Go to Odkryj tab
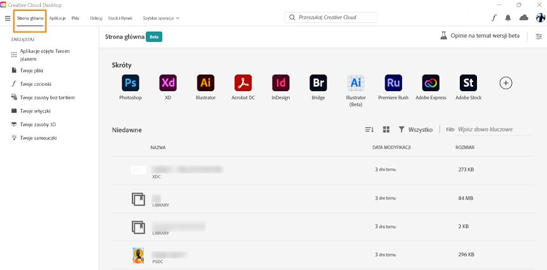547x270 pixels. [x=96, y=18]
